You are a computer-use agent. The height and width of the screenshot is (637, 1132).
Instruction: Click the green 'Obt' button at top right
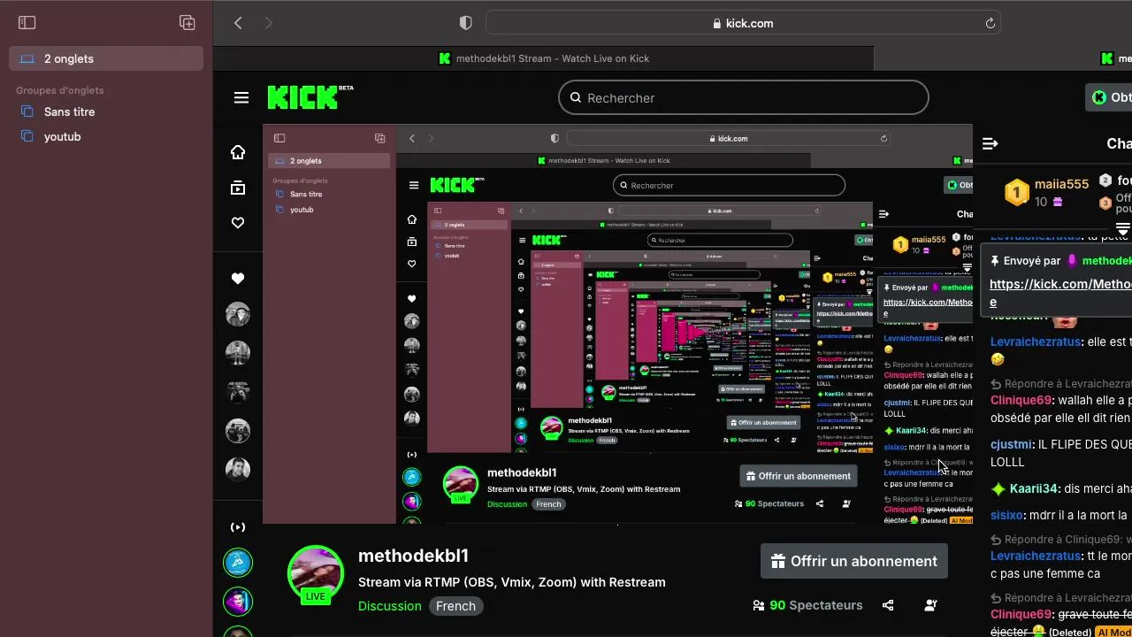click(x=1110, y=97)
